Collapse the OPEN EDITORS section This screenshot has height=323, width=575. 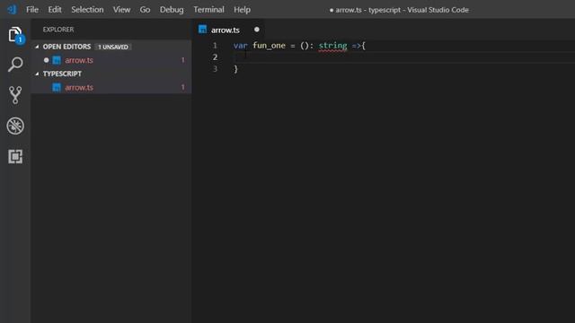click(x=37, y=47)
